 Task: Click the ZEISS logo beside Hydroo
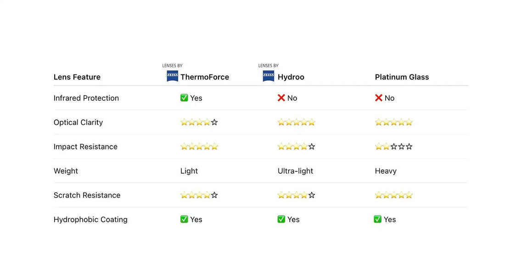point(269,76)
